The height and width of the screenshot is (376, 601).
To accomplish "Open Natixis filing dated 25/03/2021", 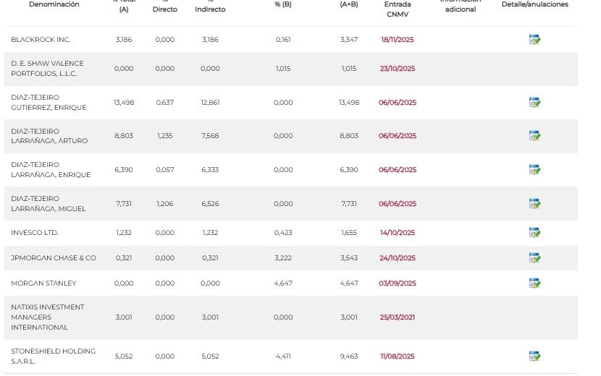I will [398, 317].
